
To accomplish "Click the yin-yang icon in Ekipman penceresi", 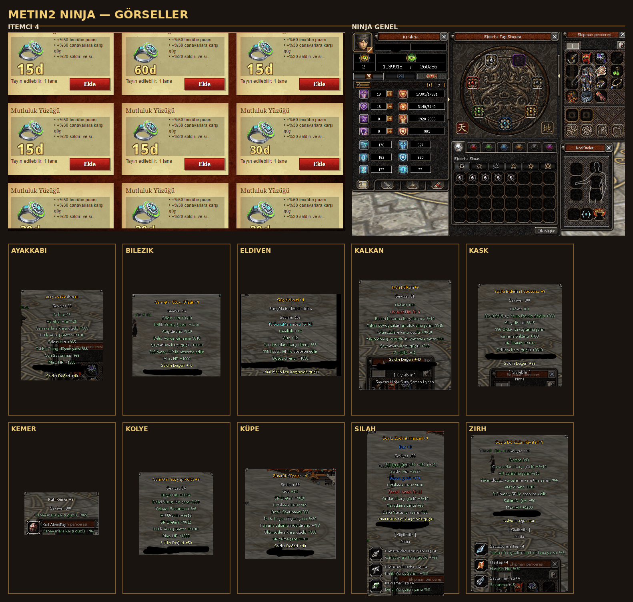I will click(621, 45).
